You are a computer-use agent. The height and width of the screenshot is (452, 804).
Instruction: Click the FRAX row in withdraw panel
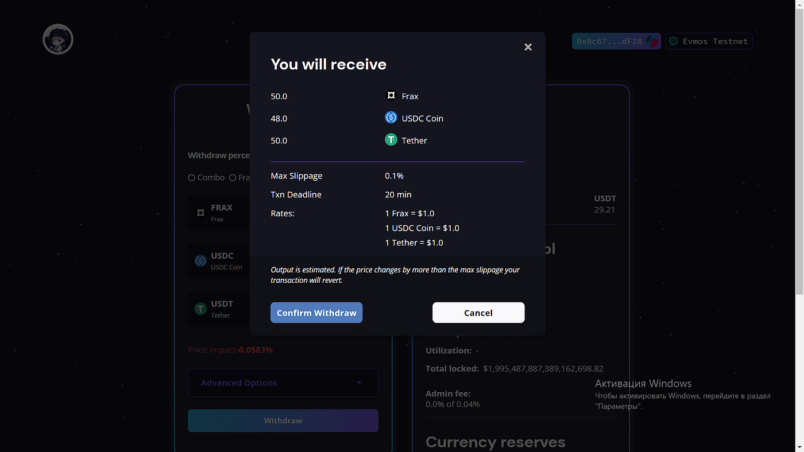coord(219,213)
